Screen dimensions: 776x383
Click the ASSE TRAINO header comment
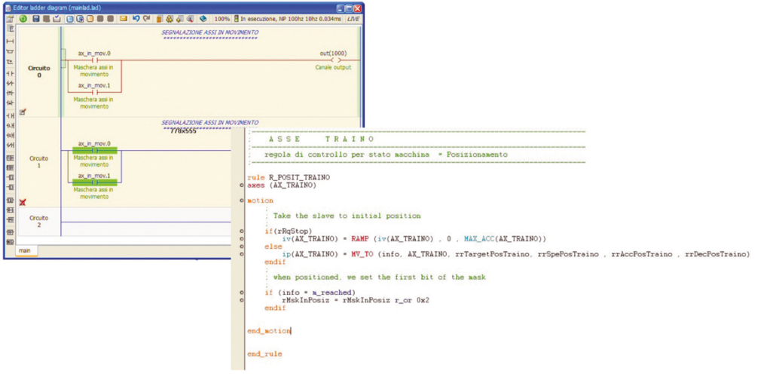point(322,139)
